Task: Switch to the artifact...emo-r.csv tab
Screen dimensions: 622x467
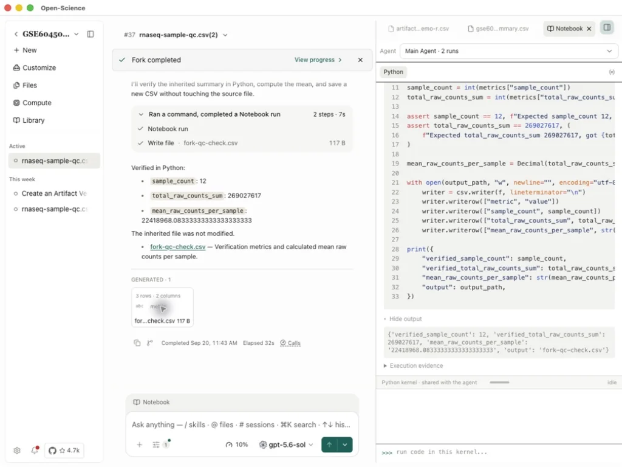Action: pos(419,29)
